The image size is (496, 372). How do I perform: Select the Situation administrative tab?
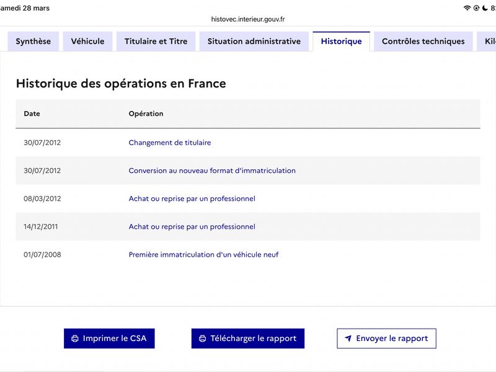(x=254, y=42)
